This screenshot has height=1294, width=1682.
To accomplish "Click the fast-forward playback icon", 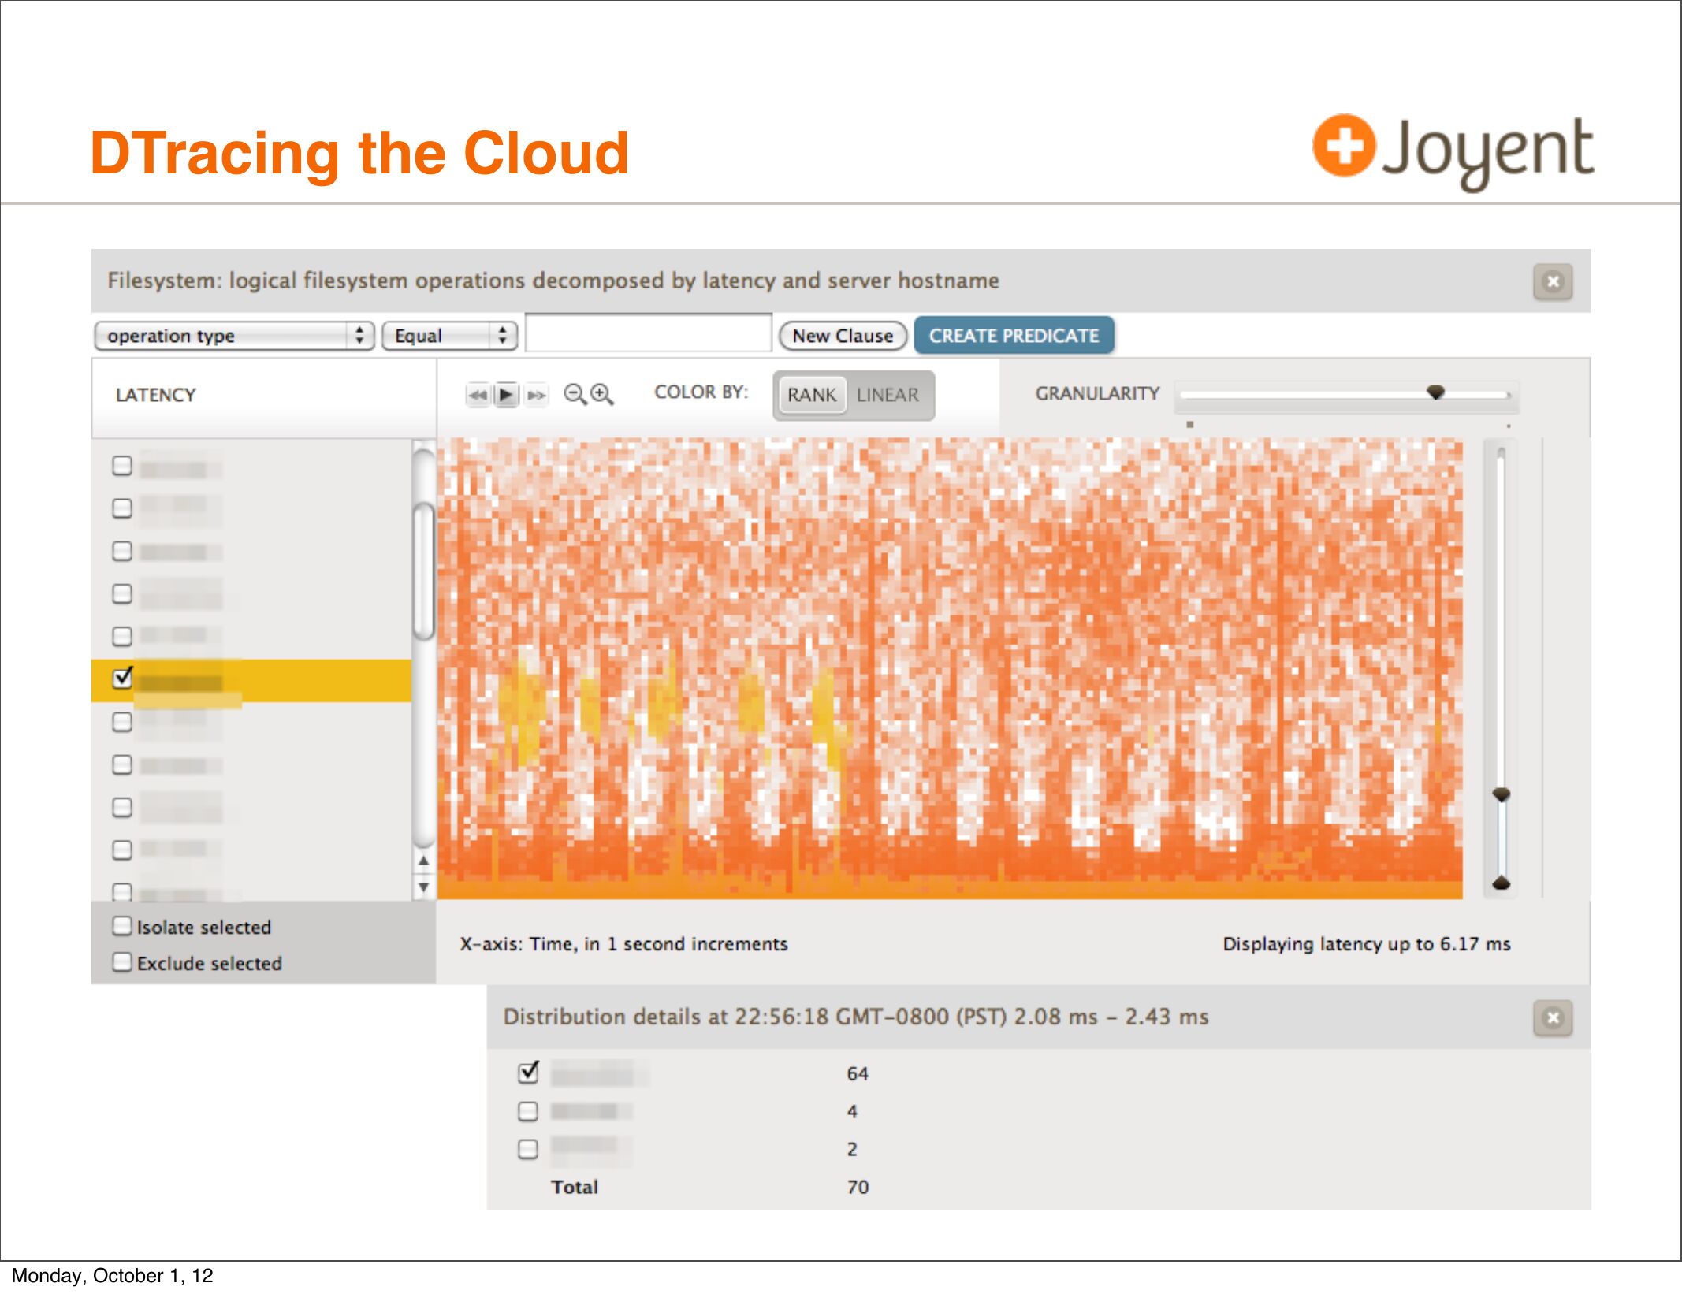I will tap(536, 395).
